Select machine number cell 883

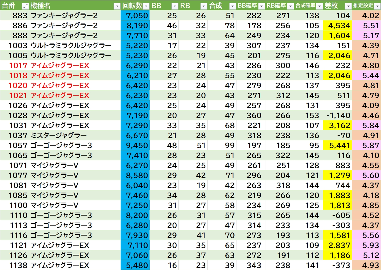tap(15, 16)
